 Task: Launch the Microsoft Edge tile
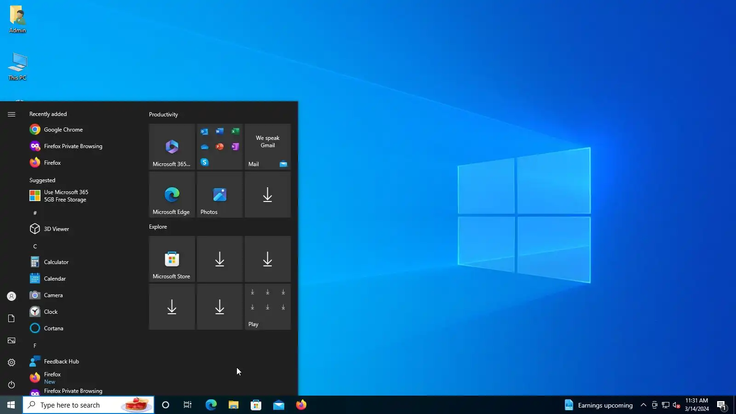172,195
